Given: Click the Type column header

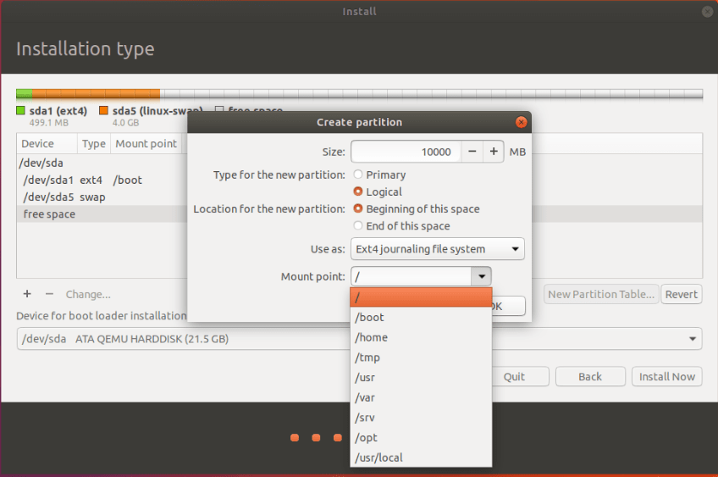Looking at the screenshot, I should (x=93, y=143).
